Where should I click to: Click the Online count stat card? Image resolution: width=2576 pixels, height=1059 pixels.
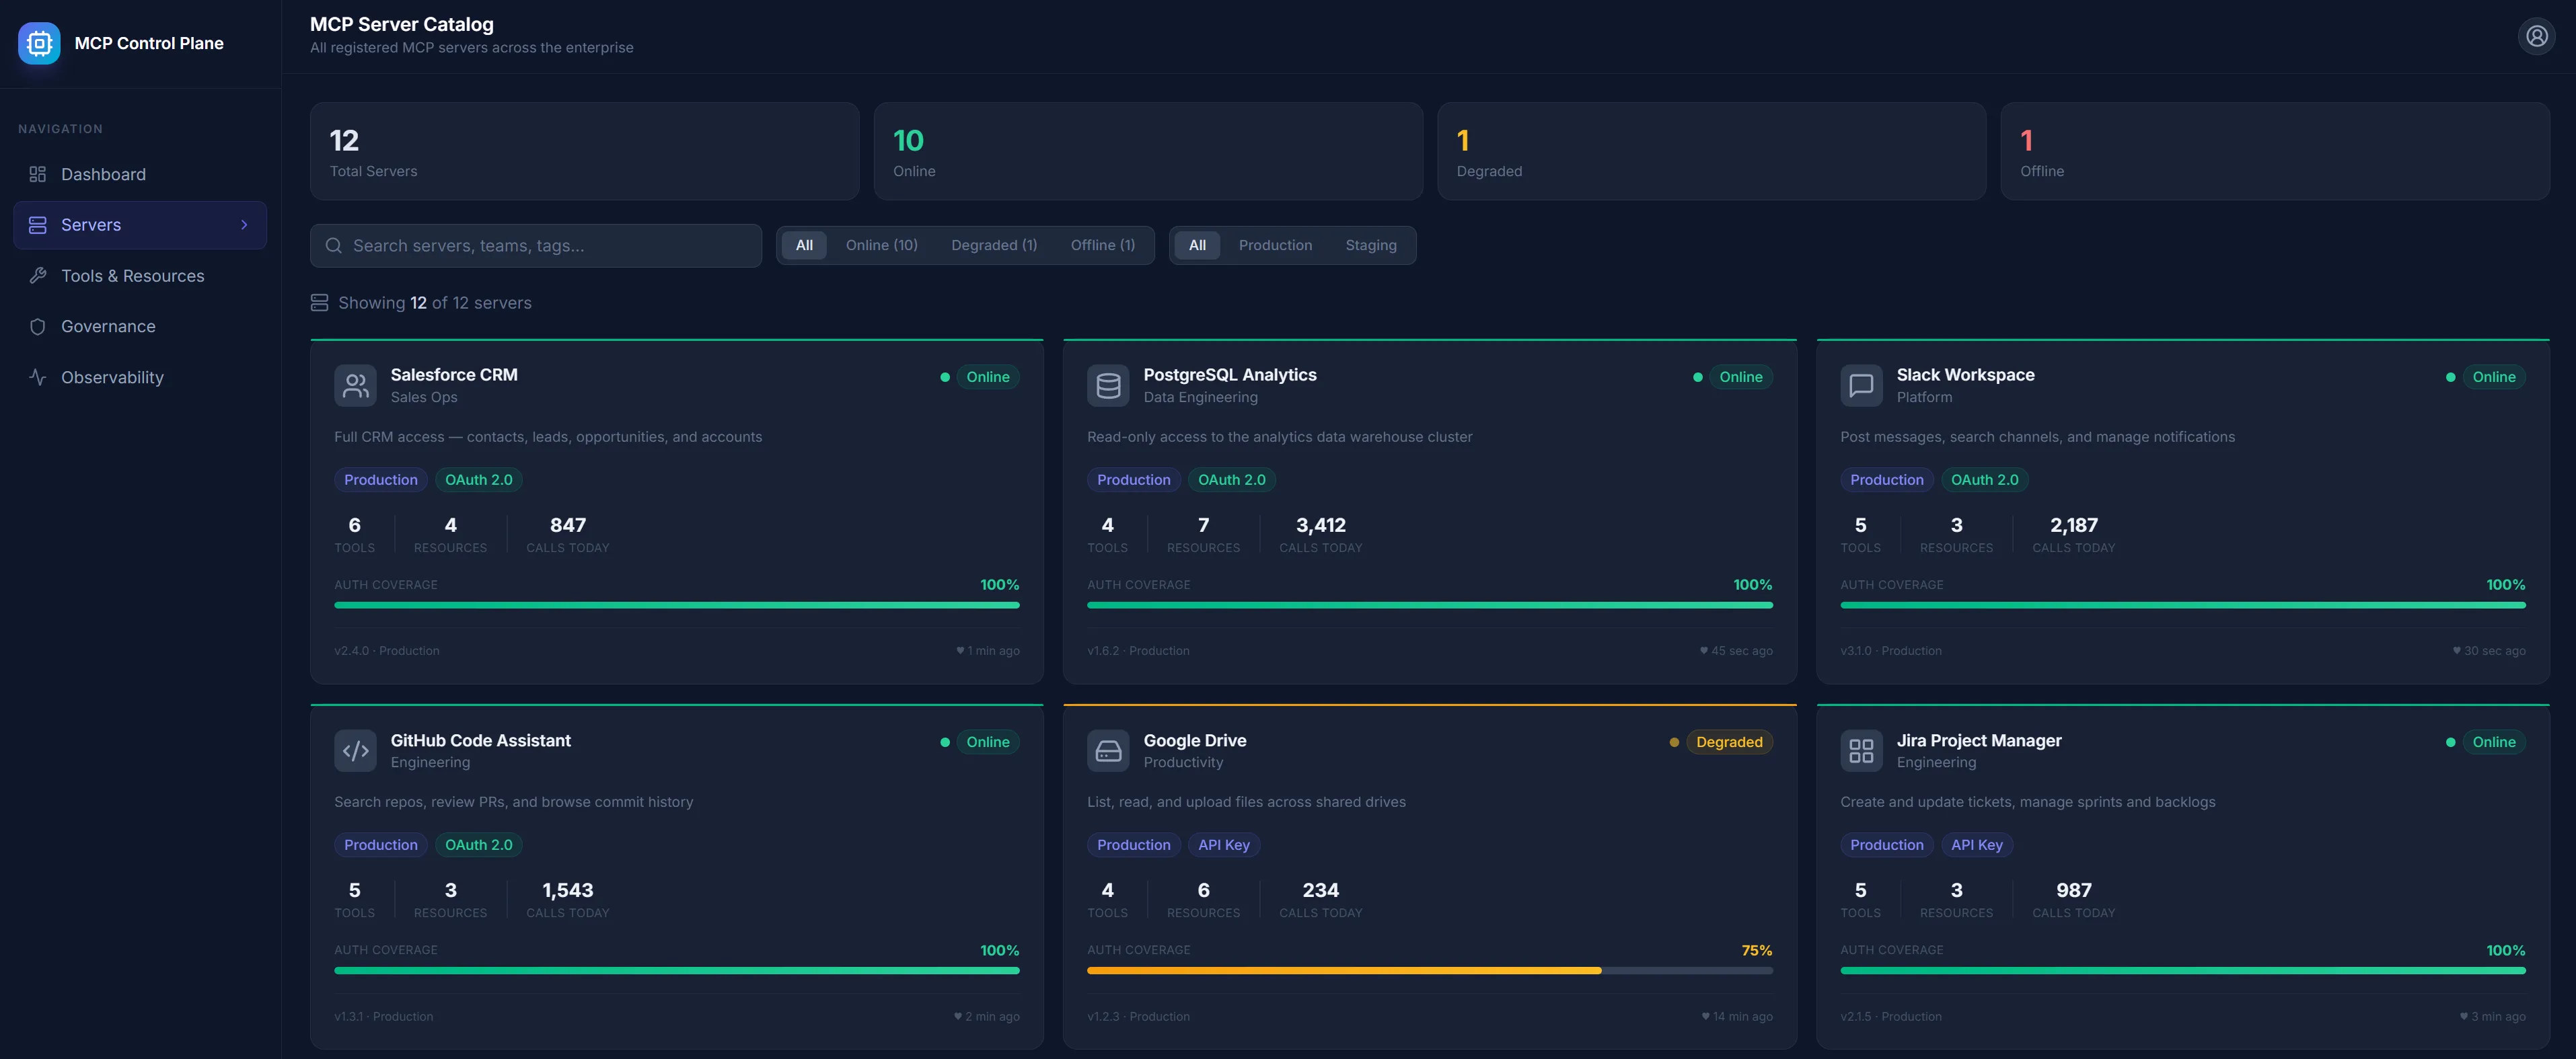[x=1148, y=152]
